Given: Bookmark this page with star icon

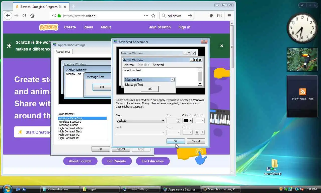Looking at the screenshot, I should click(x=153, y=16).
